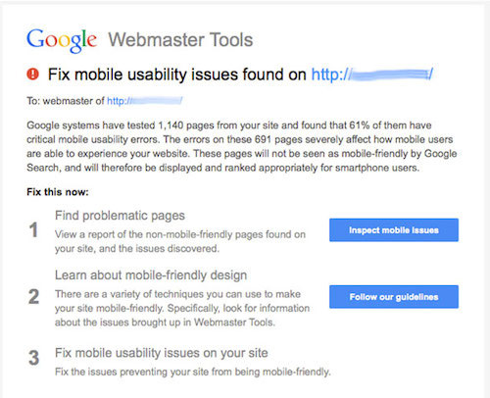Screen dimensions: 490x398
Task: Select 'Learn about mobile-friendly design' heading
Action: [151, 275]
